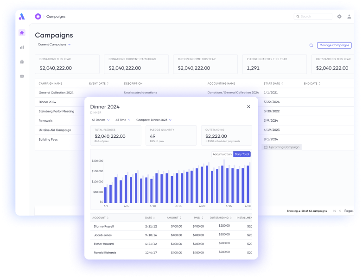Open the All Donors filter dropdown
Image resolution: width=362 pixels, height=278 pixels.
coord(100,120)
